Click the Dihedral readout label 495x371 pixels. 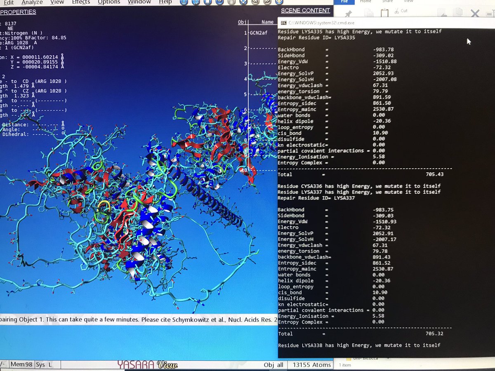pyautogui.click(x=15, y=134)
